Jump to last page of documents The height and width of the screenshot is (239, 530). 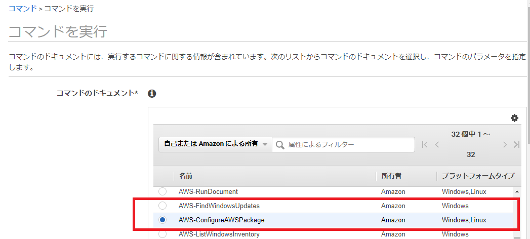click(516, 145)
